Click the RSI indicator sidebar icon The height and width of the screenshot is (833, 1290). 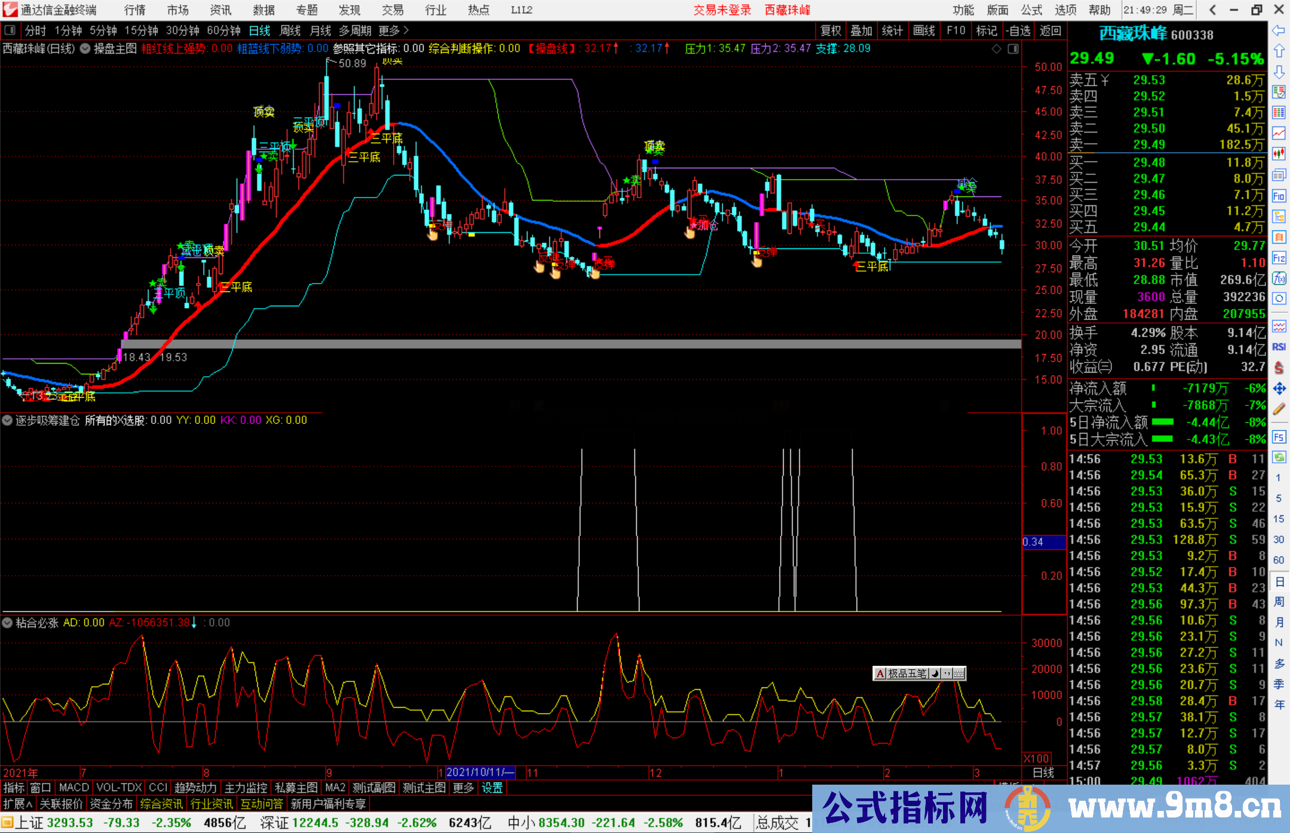(x=1279, y=347)
